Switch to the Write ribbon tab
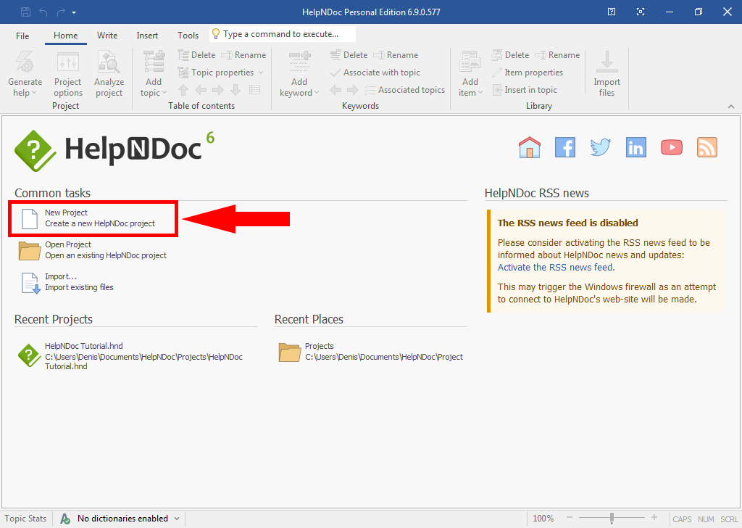742x528 pixels. [107, 36]
